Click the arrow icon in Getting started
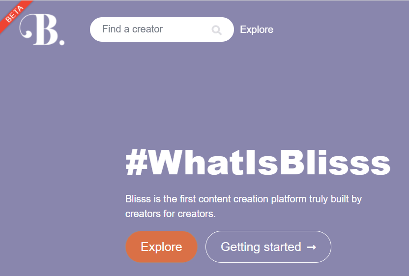409x276 pixels. click(311, 247)
